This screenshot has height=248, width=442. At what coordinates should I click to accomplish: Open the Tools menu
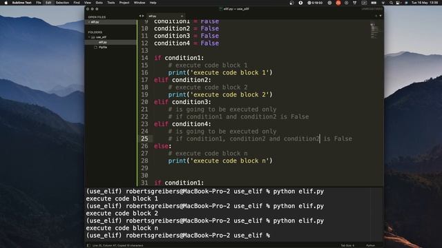coord(111,3)
